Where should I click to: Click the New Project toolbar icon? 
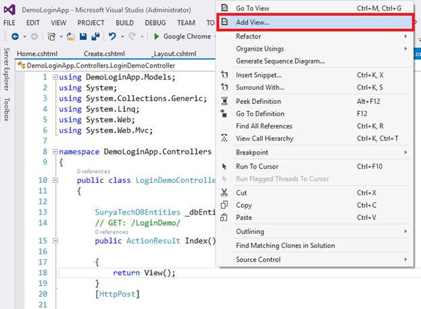pyautogui.click(x=51, y=36)
